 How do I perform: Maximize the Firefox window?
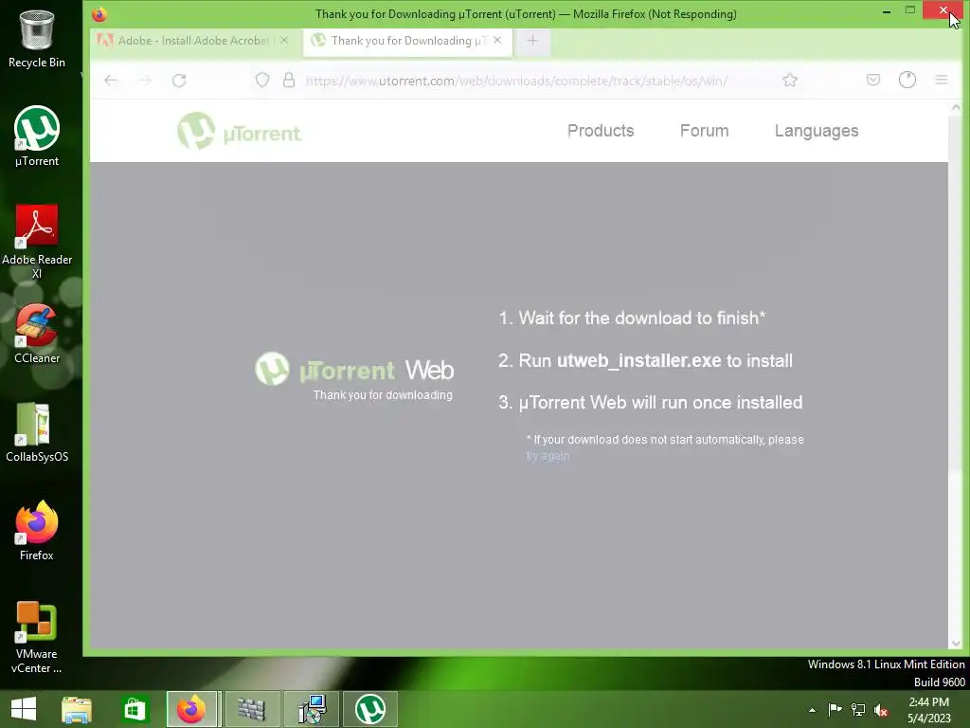point(910,9)
